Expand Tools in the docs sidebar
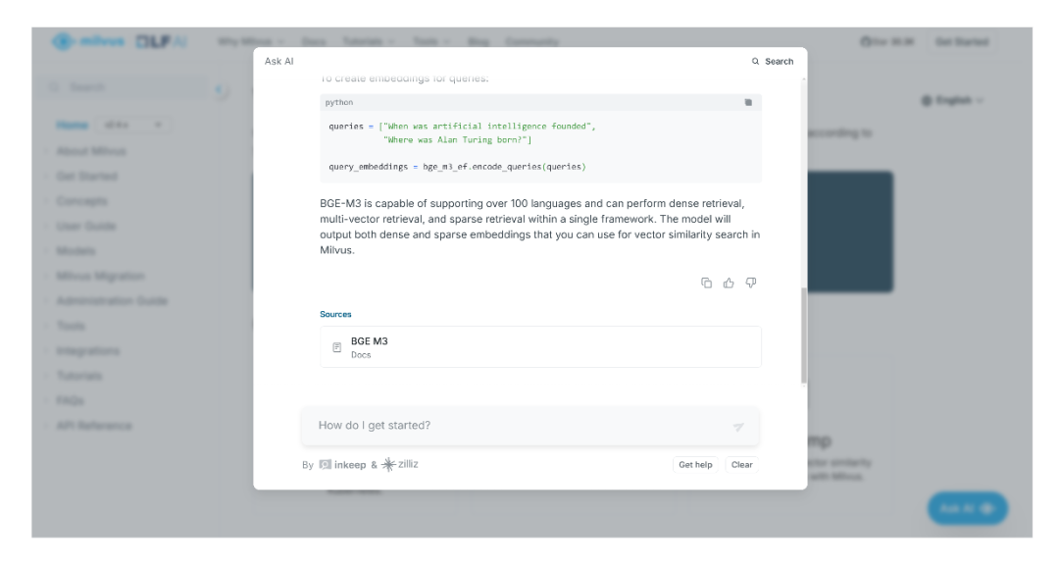Image resolution: width=1059 pixels, height=568 pixels. point(71,327)
